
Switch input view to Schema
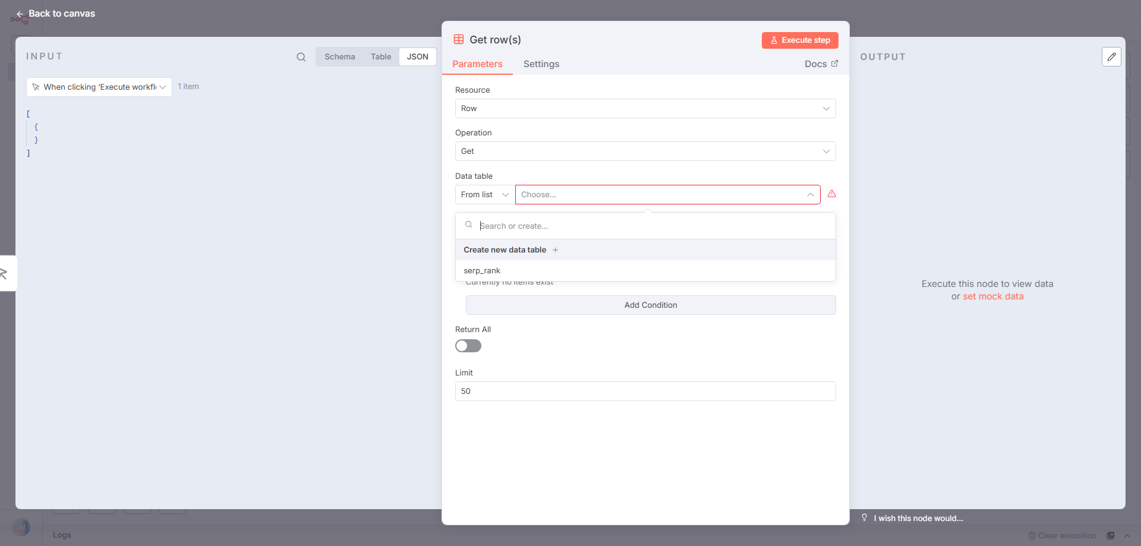(339, 57)
